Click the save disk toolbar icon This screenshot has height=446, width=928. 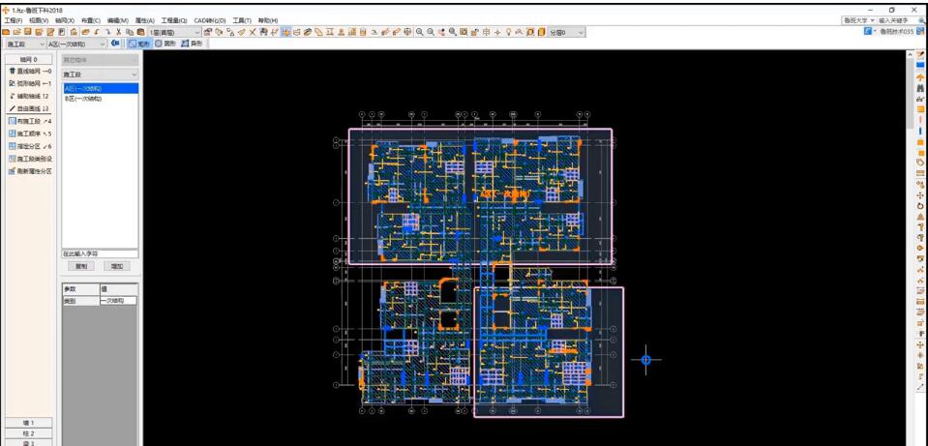(28, 32)
